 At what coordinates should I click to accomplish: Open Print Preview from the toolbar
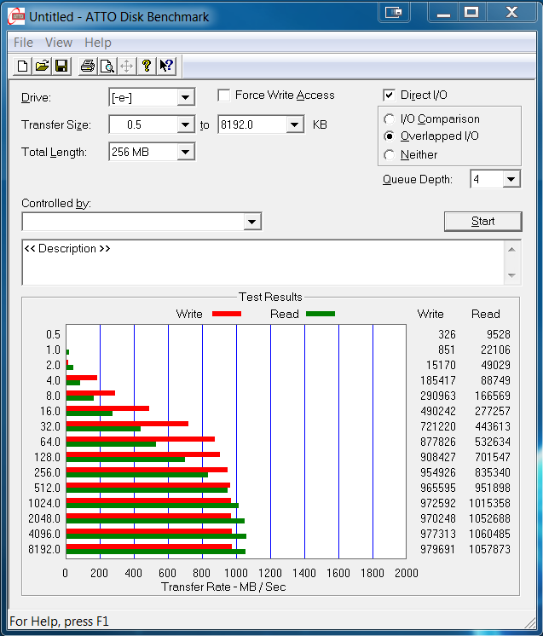tap(107, 66)
